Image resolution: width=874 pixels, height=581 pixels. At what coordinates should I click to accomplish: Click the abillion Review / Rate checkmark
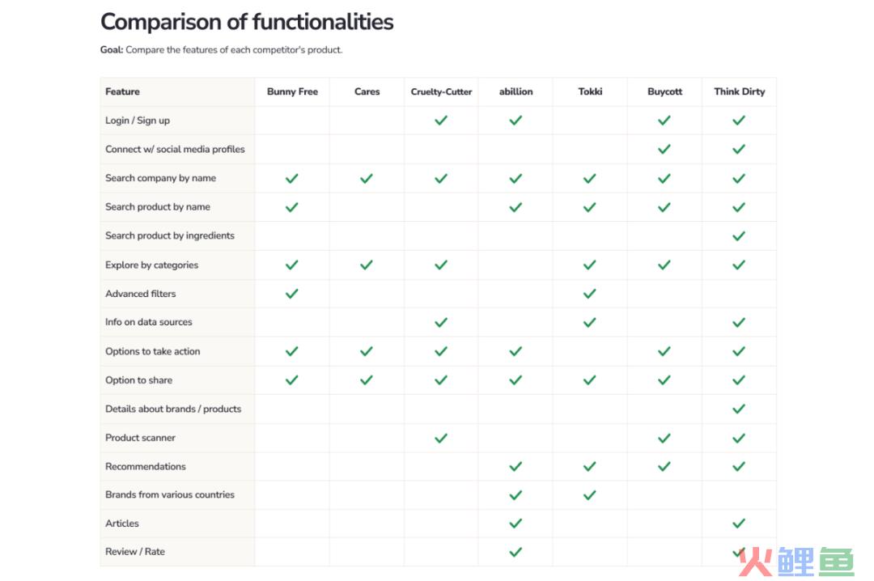pyautogui.click(x=515, y=552)
